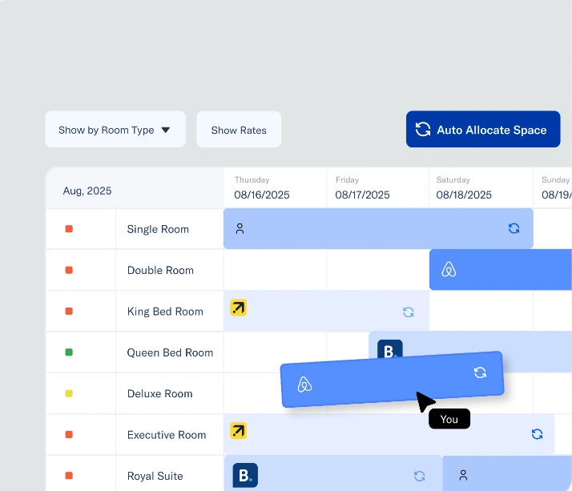This screenshot has height=491, width=572.
Task: Click the sync icon on Single Room booking
Action: pyautogui.click(x=514, y=228)
